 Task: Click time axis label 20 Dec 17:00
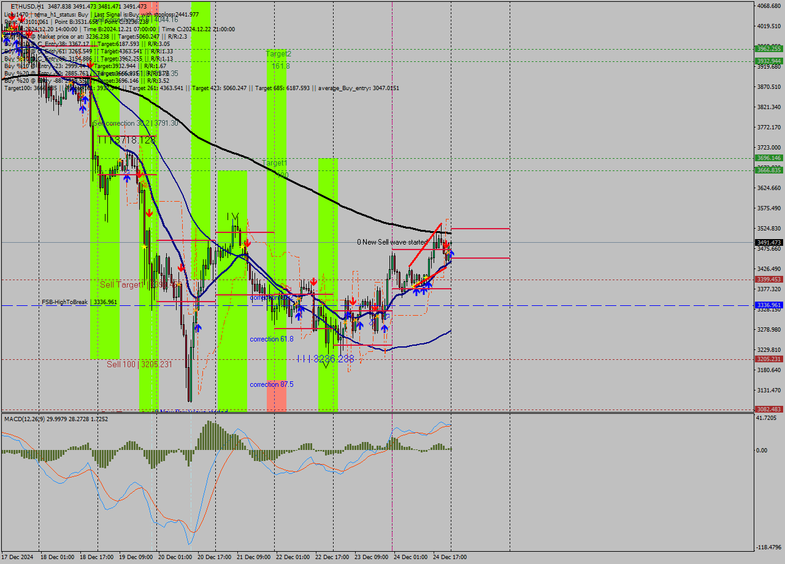point(214,557)
